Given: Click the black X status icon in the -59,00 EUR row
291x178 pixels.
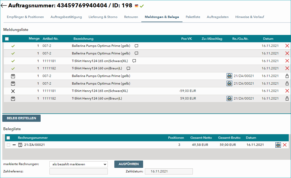Looking at the screenshot, I should (13, 91).
